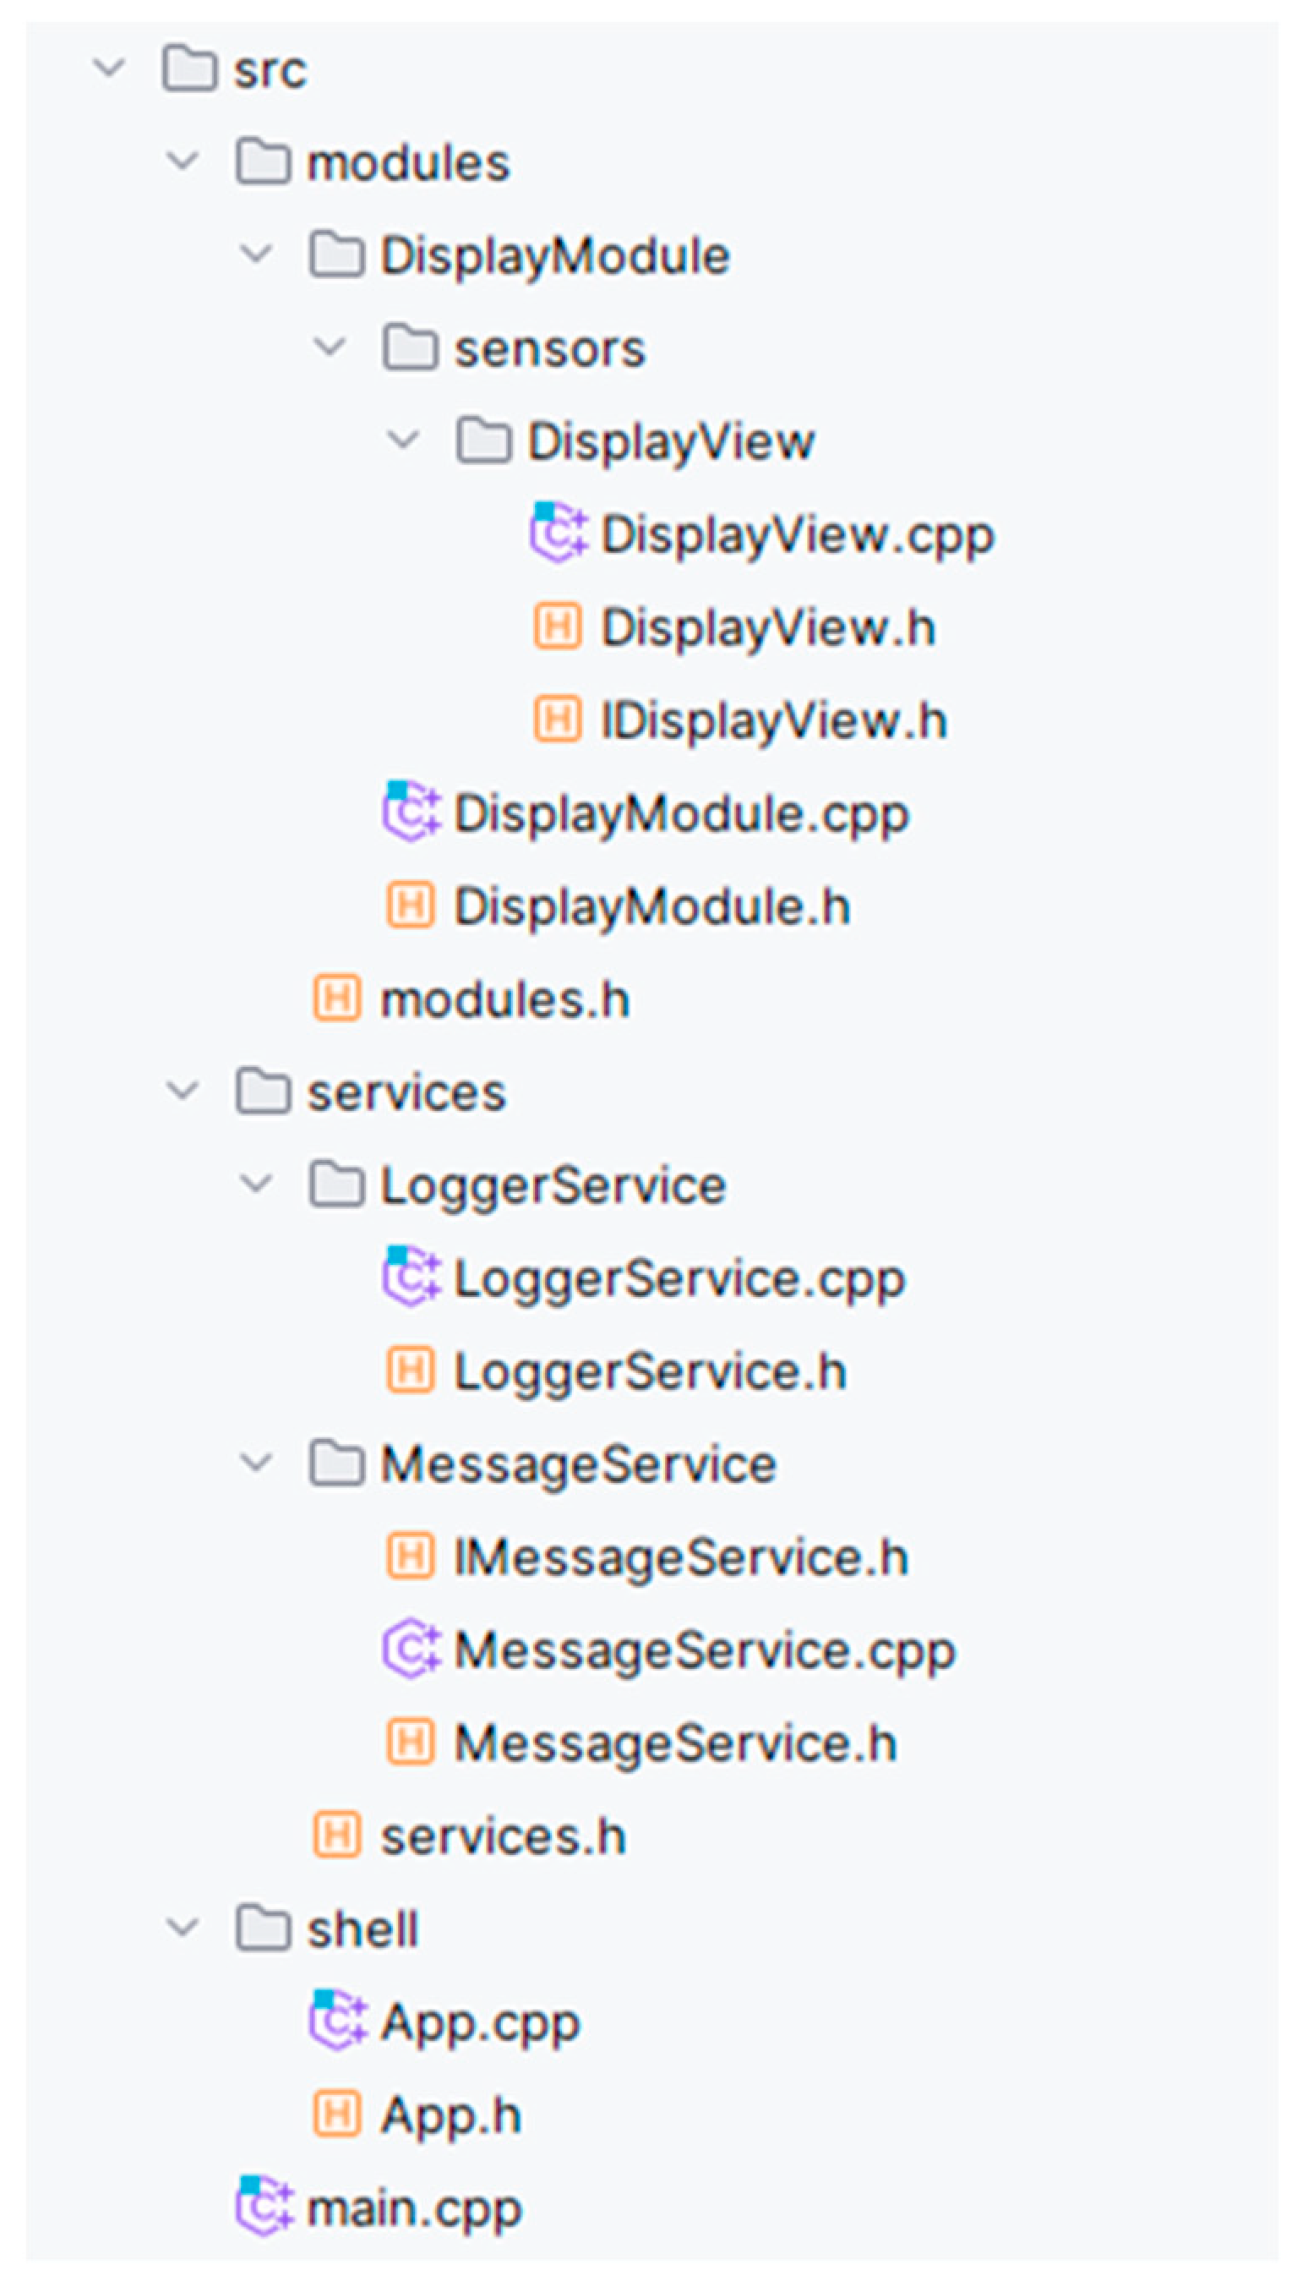The width and height of the screenshot is (1308, 2287).
Task: Collapse the shell folder chevron
Action: (183, 1927)
